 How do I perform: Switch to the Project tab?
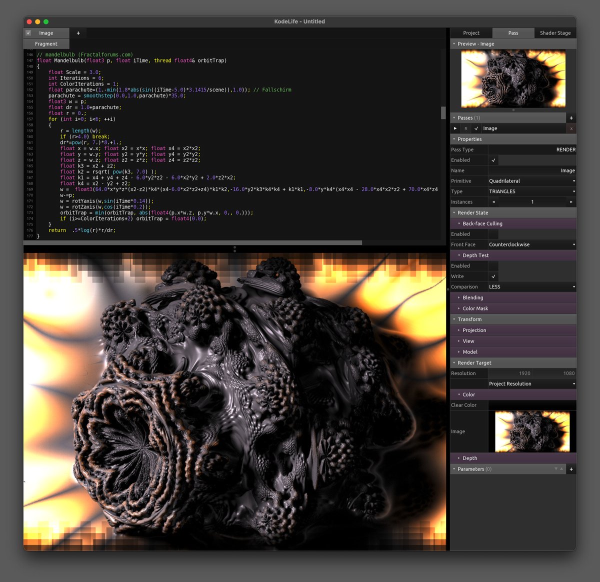tap(471, 33)
